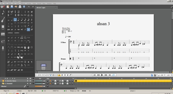The image size is (173, 94).
Task: Toggle loop playback button
Action: pyautogui.click(x=113, y=75)
